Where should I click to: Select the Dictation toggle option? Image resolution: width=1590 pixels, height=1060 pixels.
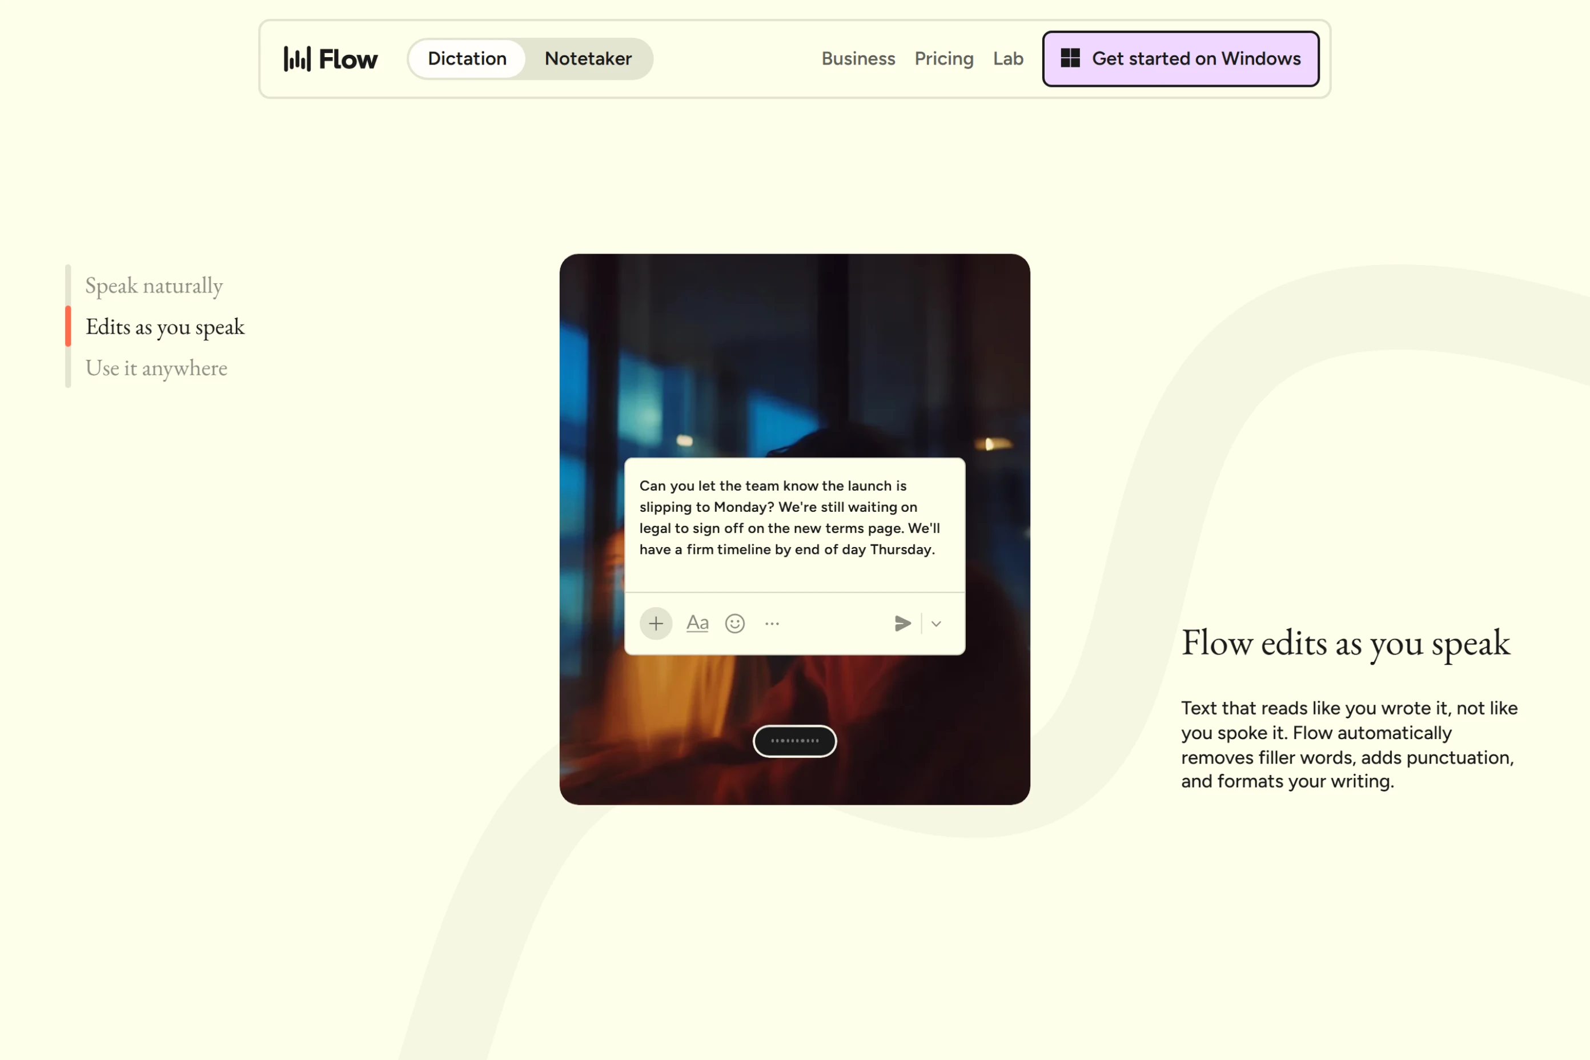(x=467, y=59)
